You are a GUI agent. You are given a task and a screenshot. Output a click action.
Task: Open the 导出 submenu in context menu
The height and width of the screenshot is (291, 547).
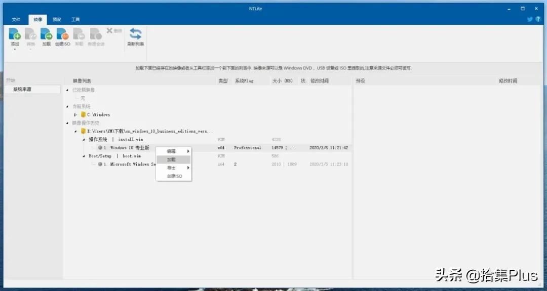tap(174, 168)
